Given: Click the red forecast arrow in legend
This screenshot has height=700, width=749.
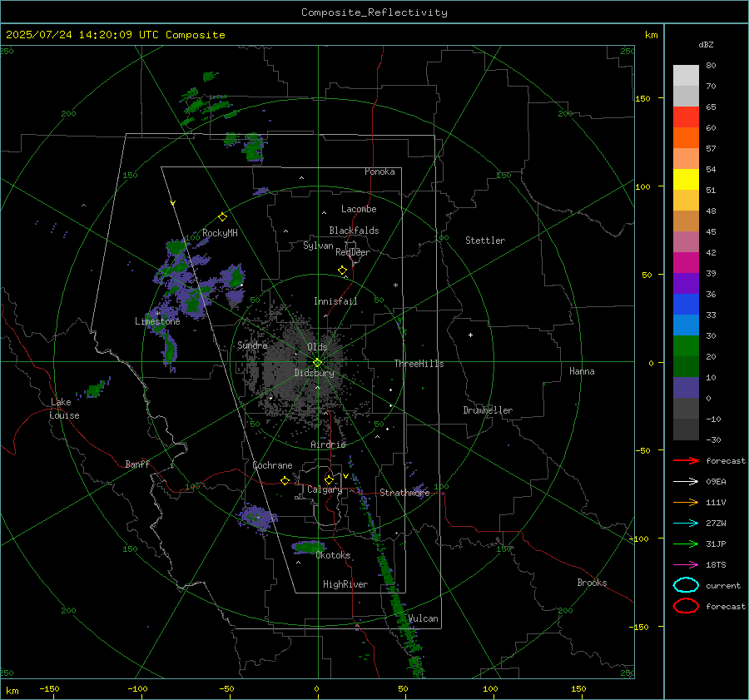Looking at the screenshot, I should (686, 460).
